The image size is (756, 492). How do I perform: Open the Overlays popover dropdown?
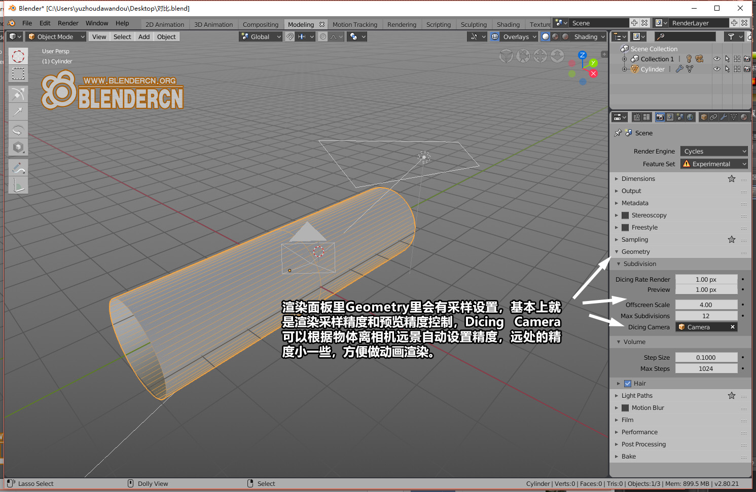coord(519,36)
